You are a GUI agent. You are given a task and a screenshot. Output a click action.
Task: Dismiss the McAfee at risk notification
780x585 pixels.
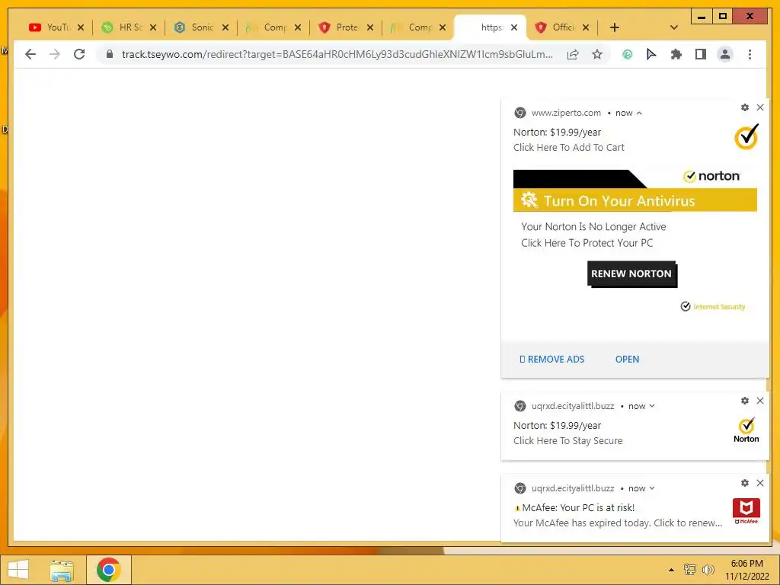coord(760,483)
